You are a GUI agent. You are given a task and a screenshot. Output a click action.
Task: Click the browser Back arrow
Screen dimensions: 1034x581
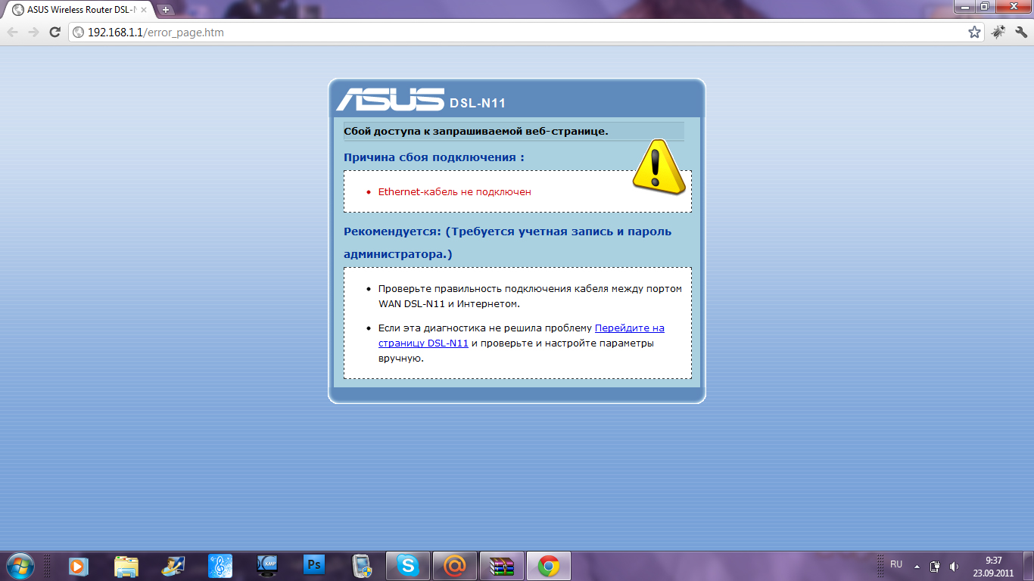point(13,33)
